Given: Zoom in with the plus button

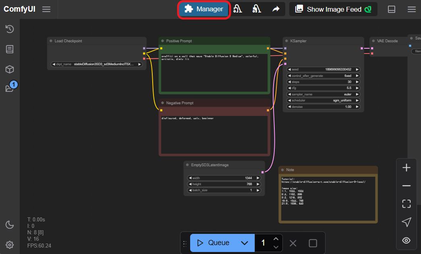Looking at the screenshot, I should coord(406,167).
